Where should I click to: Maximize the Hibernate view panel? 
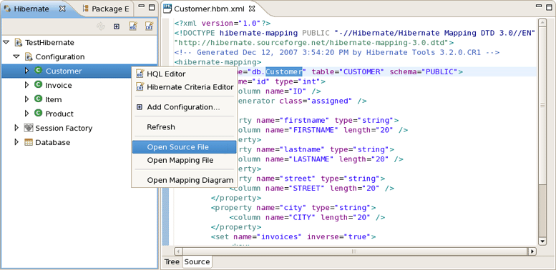(x=152, y=7)
